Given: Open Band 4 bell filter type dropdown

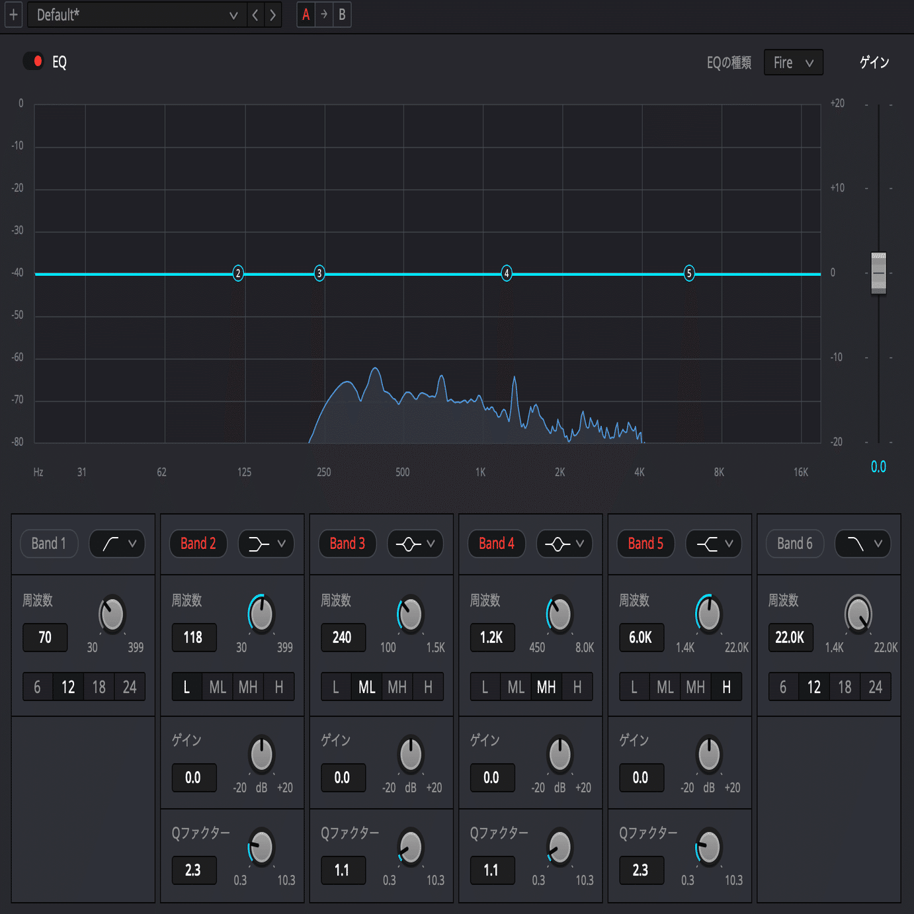Looking at the screenshot, I should click(565, 544).
